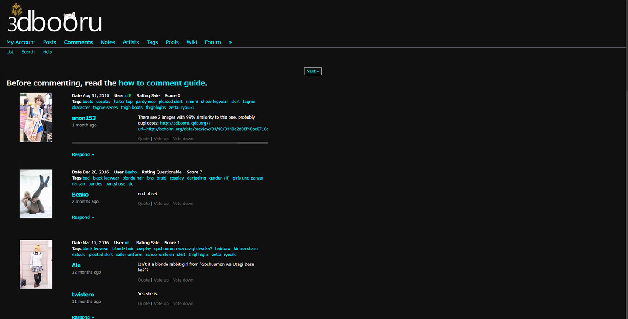Expand more navigation with the » link
Image resolution: width=628 pixels, height=319 pixels.
230,42
